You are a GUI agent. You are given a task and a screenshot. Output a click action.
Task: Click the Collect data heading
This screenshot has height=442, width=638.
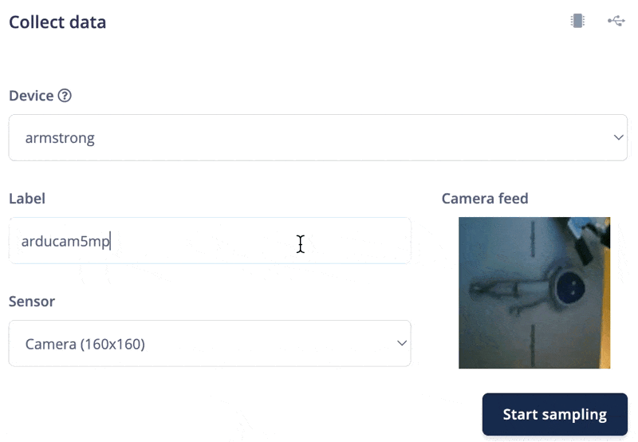pos(57,22)
